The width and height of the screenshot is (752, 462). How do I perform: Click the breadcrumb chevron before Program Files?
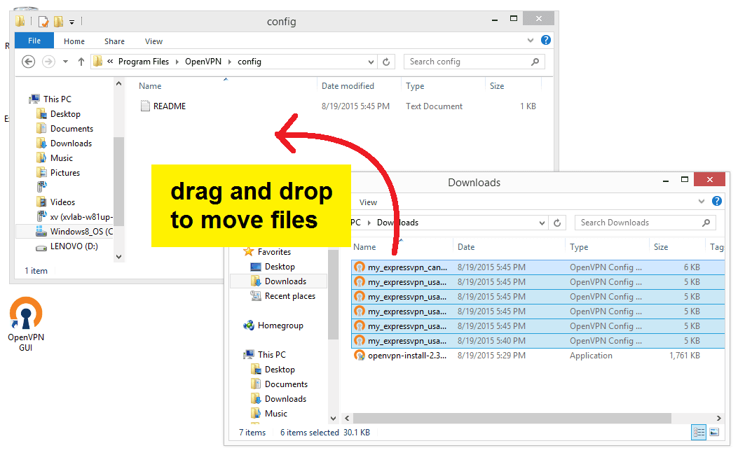[x=110, y=62]
